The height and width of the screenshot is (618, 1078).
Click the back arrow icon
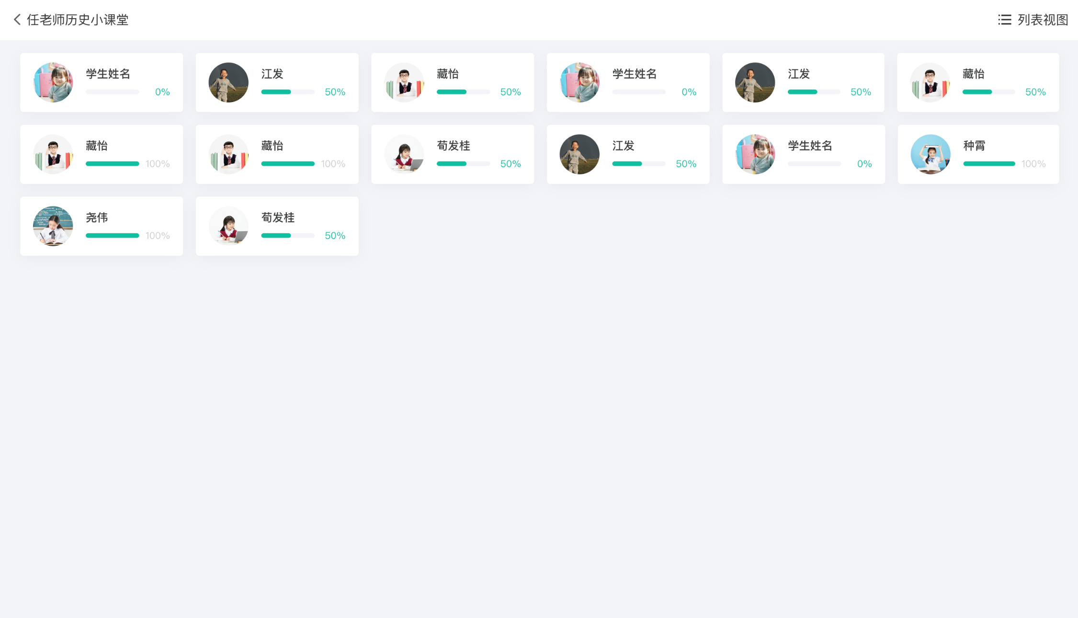(17, 20)
